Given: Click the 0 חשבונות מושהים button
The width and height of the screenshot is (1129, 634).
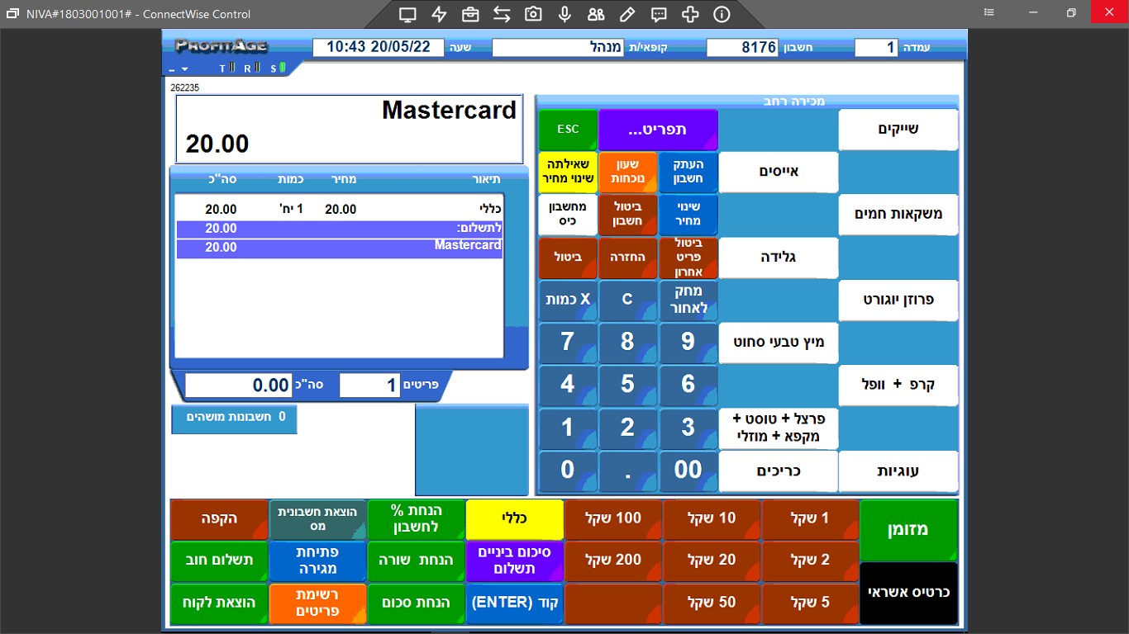Looking at the screenshot, I should [235, 419].
